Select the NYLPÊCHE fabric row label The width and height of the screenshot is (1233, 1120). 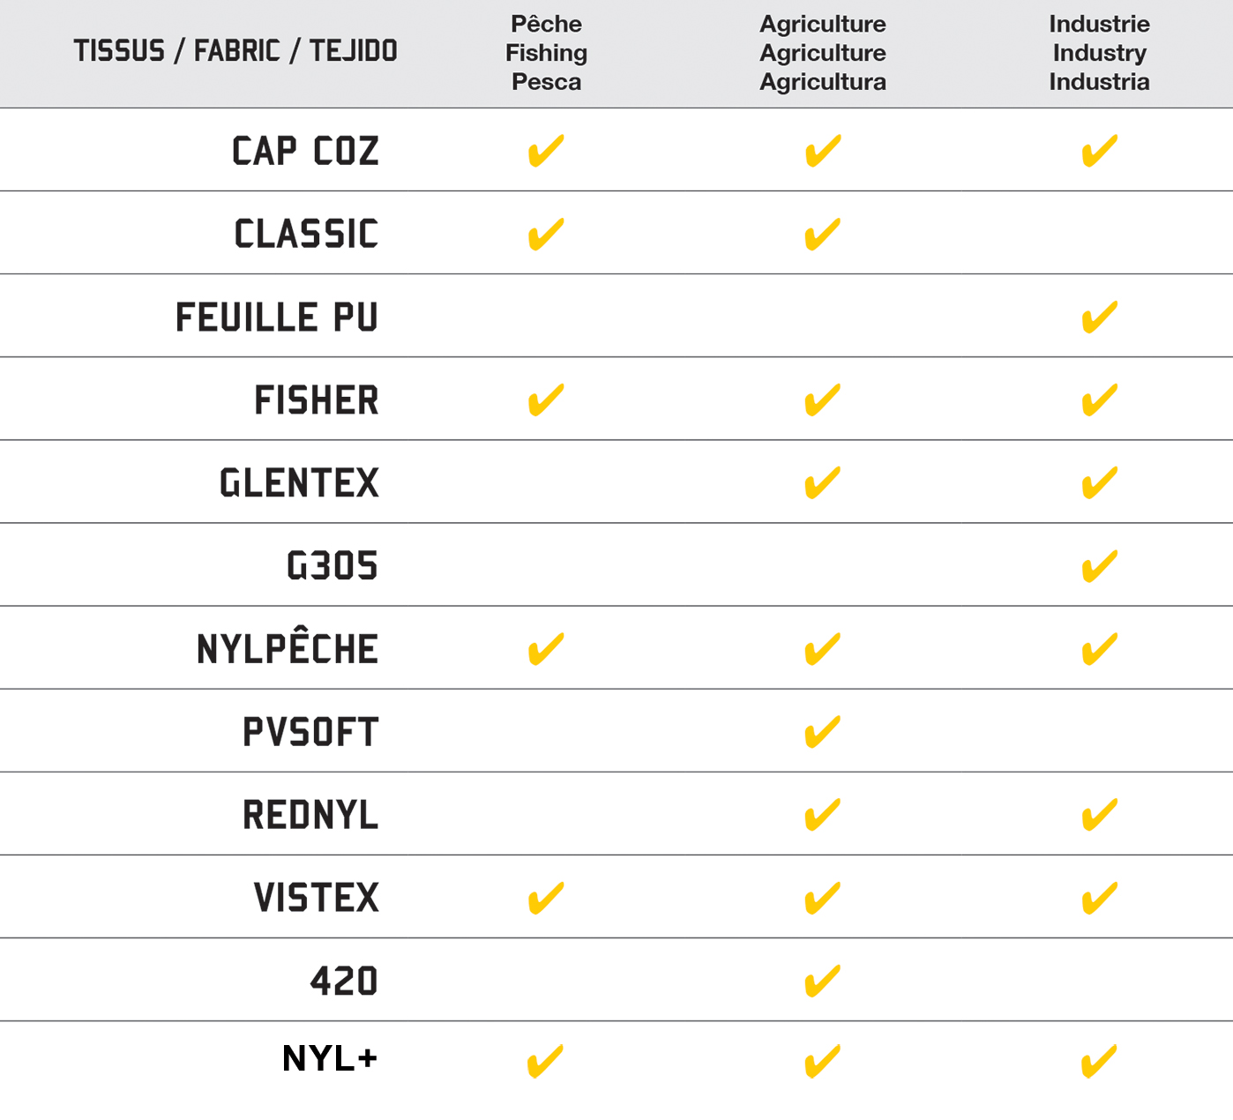coord(288,648)
